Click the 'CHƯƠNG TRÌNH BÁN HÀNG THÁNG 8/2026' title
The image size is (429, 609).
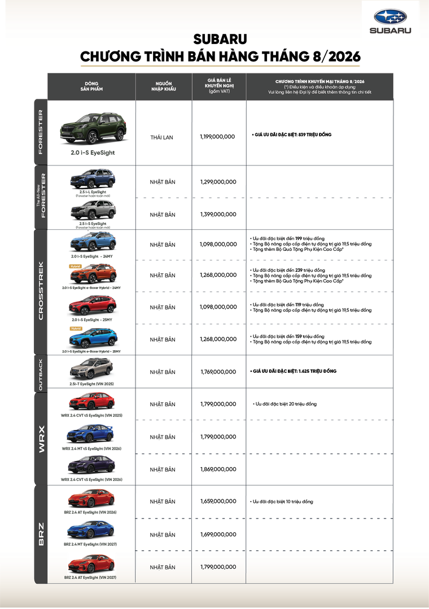click(x=220, y=56)
